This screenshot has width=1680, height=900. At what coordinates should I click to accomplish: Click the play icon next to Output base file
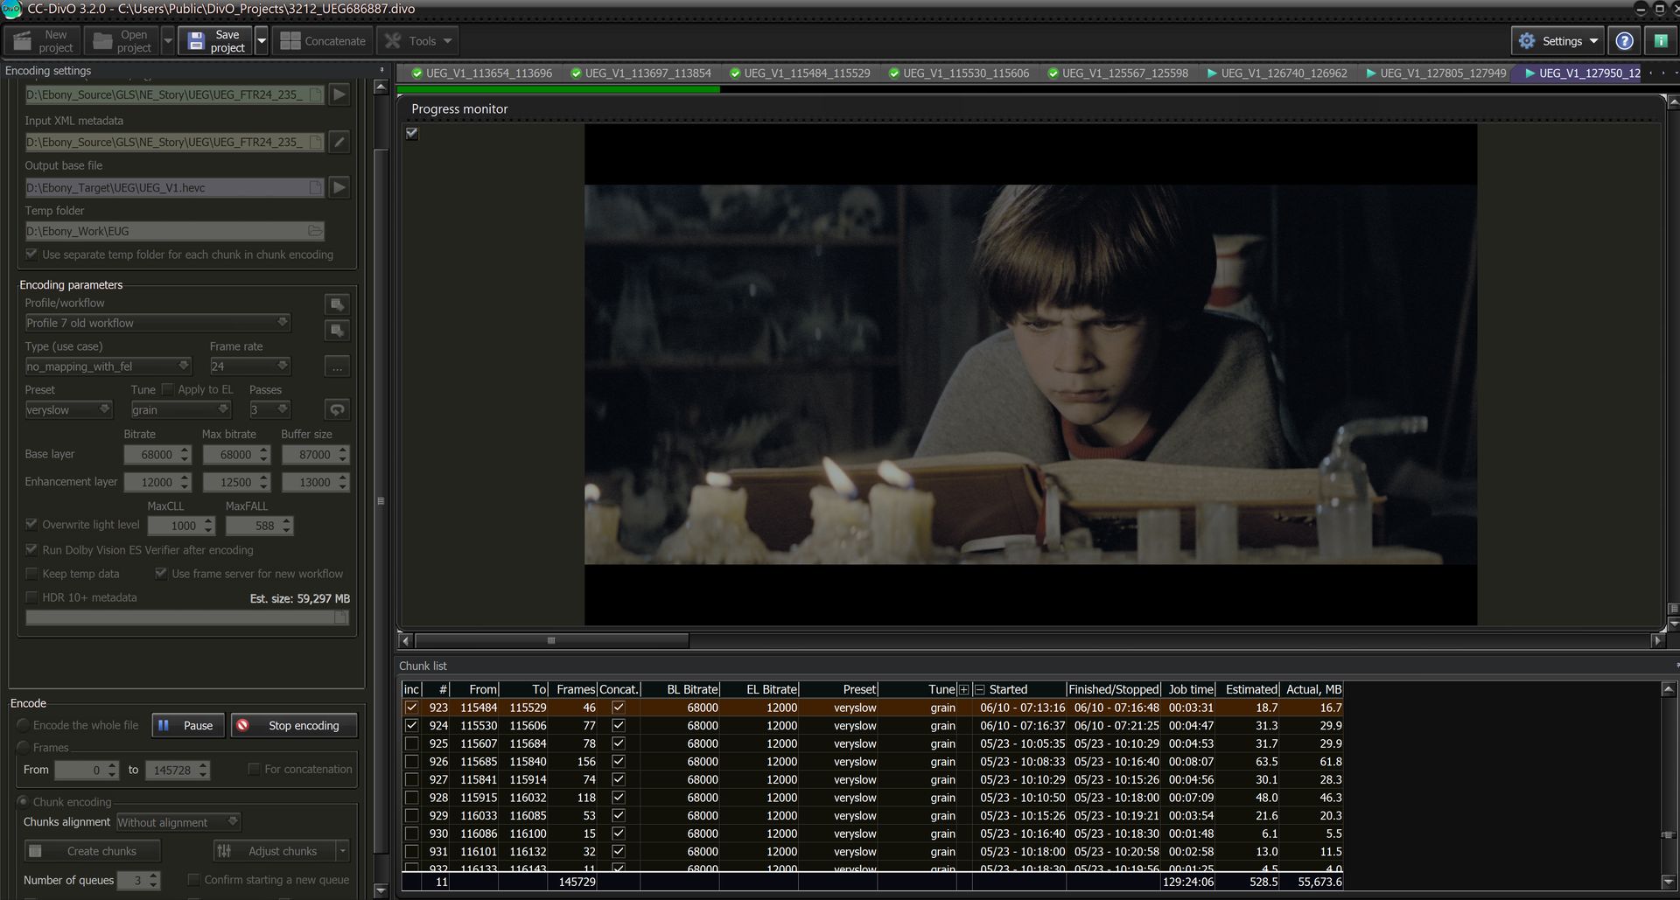click(x=339, y=187)
